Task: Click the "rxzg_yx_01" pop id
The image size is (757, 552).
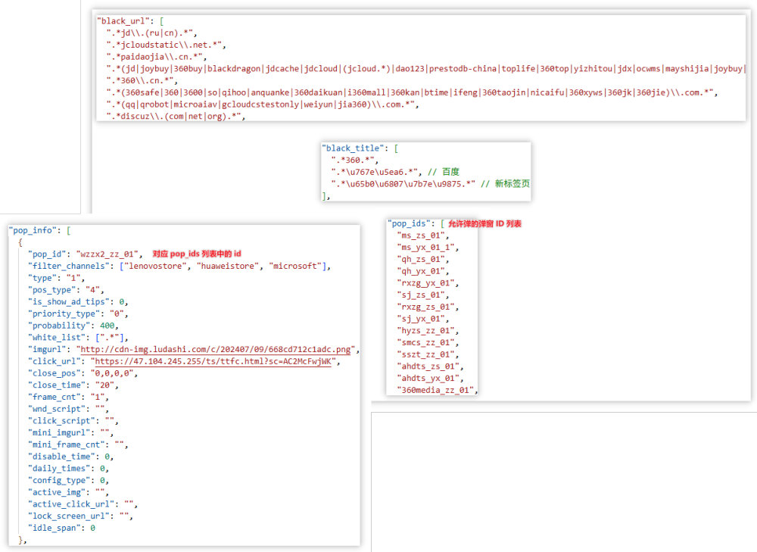Action: [x=425, y=283]
